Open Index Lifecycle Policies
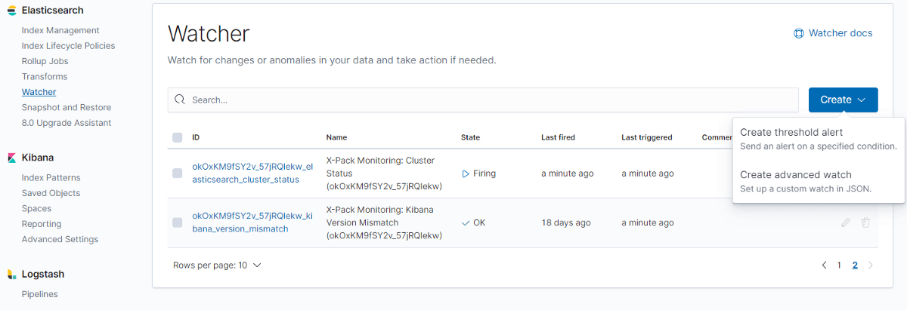Image resolution: width=907 pixels, height=310 pixels. pyautogui.click(x=69, y=46)
